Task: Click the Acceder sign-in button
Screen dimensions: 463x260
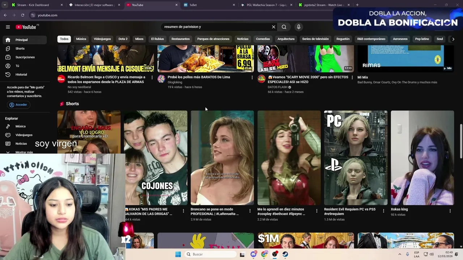Action: tap(18, 105)
